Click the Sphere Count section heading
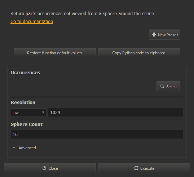This screenshot has width=194, height=177. point(27,124)
